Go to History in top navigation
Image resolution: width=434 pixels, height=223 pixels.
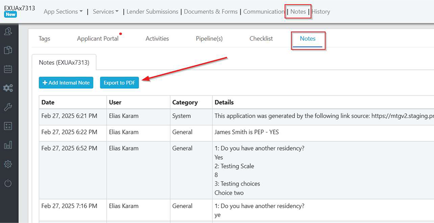[x=321, y=12]
